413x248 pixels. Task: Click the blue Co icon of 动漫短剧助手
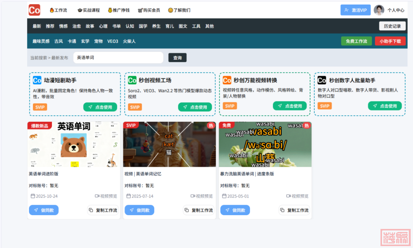(x=37, y=80)
